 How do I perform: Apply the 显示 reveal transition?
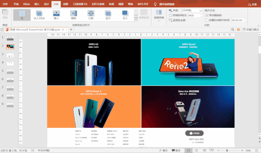(x=108, y=15)
